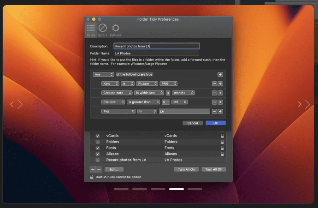
Task: Click the months count field showing 3
Action: point(168,93)
